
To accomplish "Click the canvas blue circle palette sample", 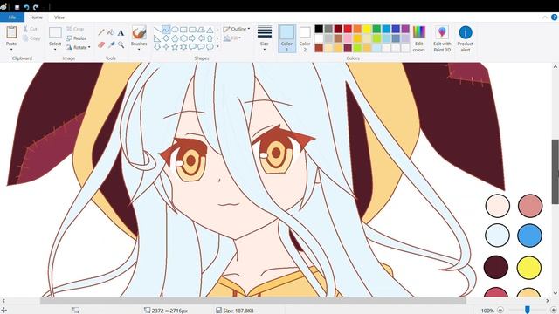I will click(529, 235).
